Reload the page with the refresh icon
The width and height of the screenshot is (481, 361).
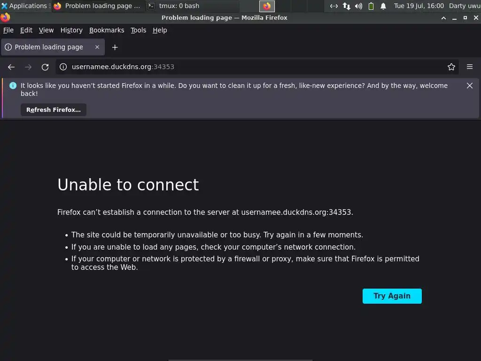(45, 67)
